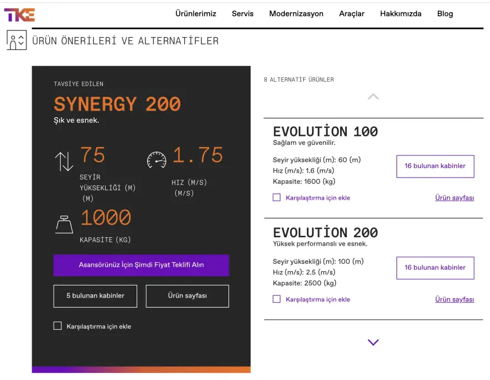Click the product recommendation person icon

pyautogui.click(x=17, y=40)
